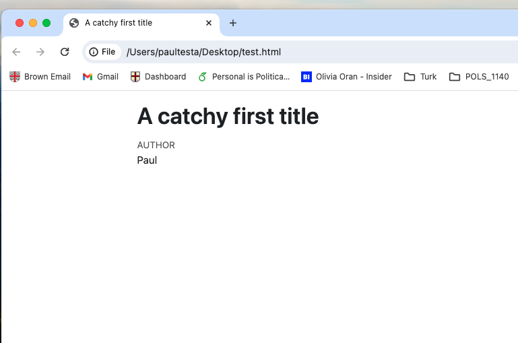The width and height of the screenshot is (518, 343).
Task: Click the AUTHOR label text
Action: click(156, 145)
